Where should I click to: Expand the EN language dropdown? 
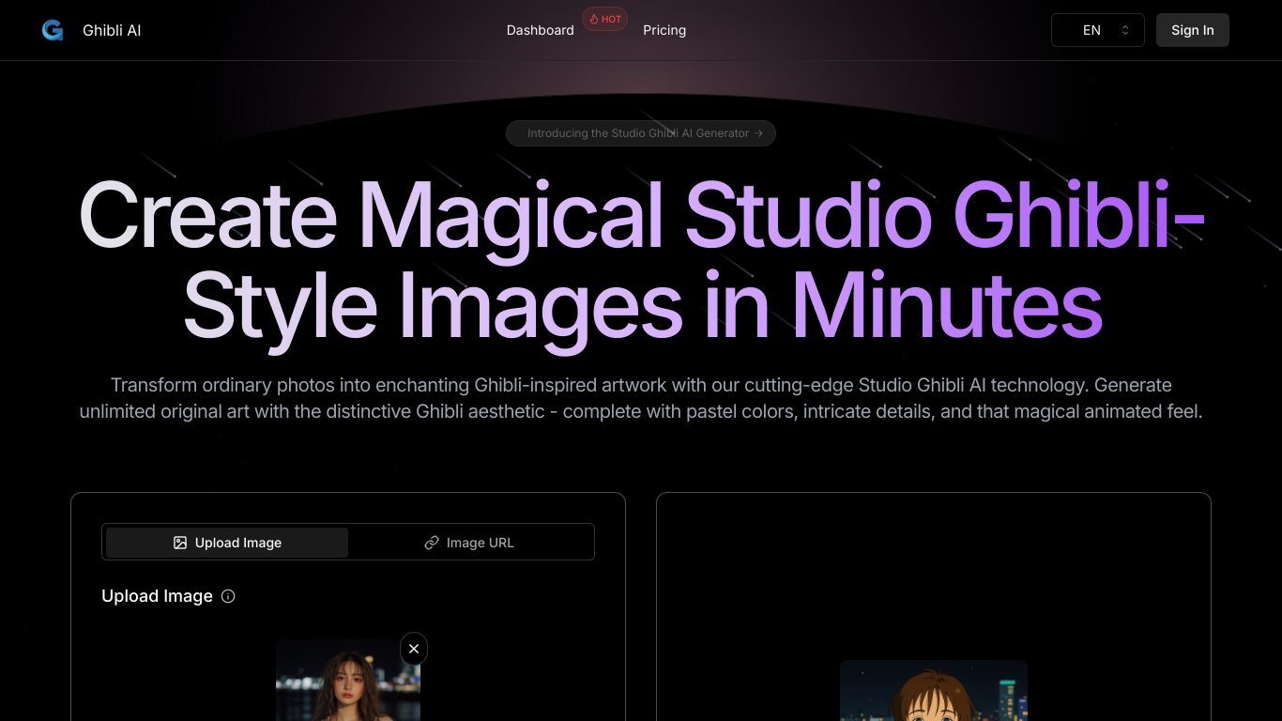[x=1098, y=30]
